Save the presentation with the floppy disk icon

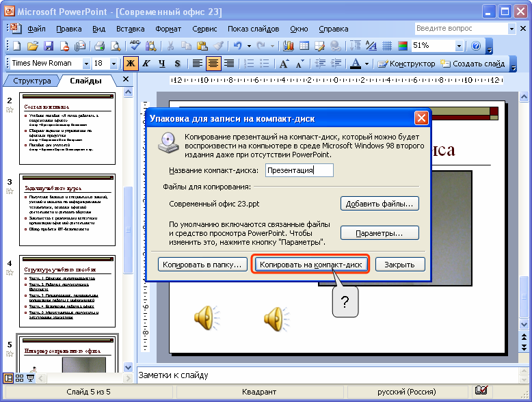pos(49,46)
